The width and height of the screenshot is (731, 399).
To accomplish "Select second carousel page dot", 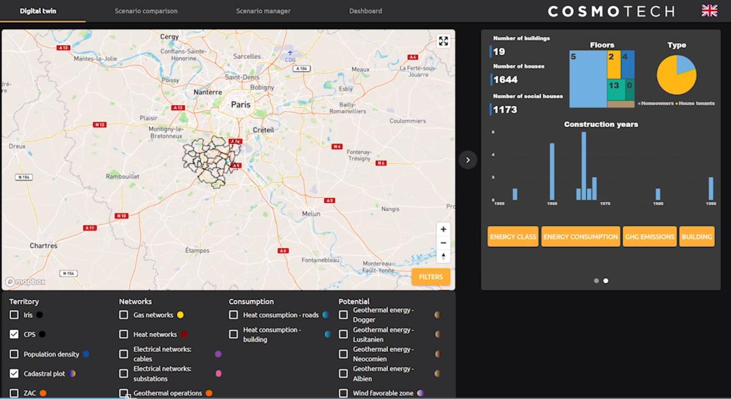I will pyautogui.click(x=606, y=280).
